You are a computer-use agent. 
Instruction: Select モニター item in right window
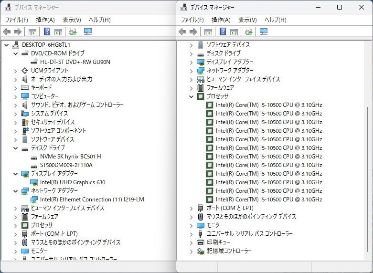(215, 225)
